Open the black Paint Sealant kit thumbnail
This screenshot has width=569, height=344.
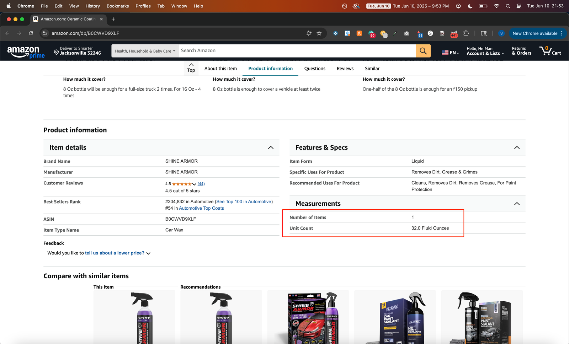point(482,317)
